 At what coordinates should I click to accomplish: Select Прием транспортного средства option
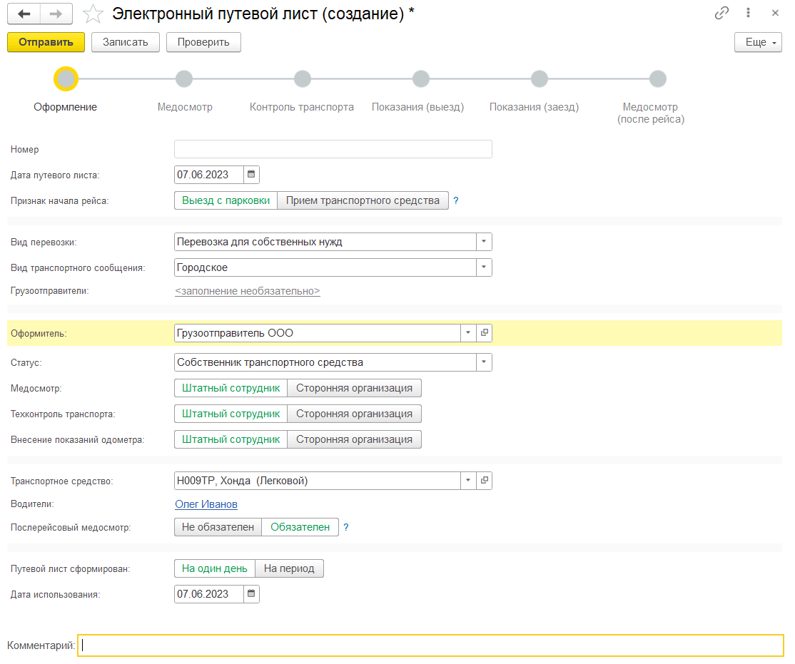(x=363, y=200)
